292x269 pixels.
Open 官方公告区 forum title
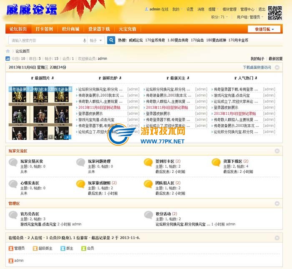pos(30,214)
